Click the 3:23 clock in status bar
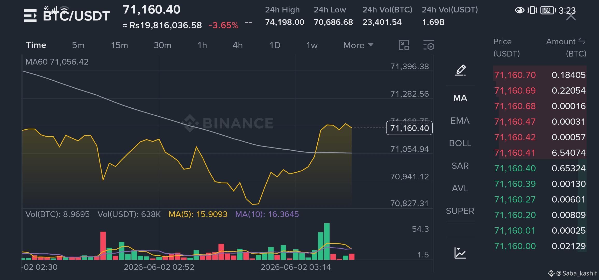 tap(567, 11)
